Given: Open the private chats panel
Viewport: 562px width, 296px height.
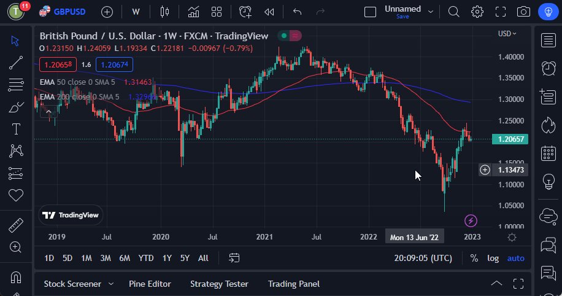Looking at the screenshot, I should (548, 246).
